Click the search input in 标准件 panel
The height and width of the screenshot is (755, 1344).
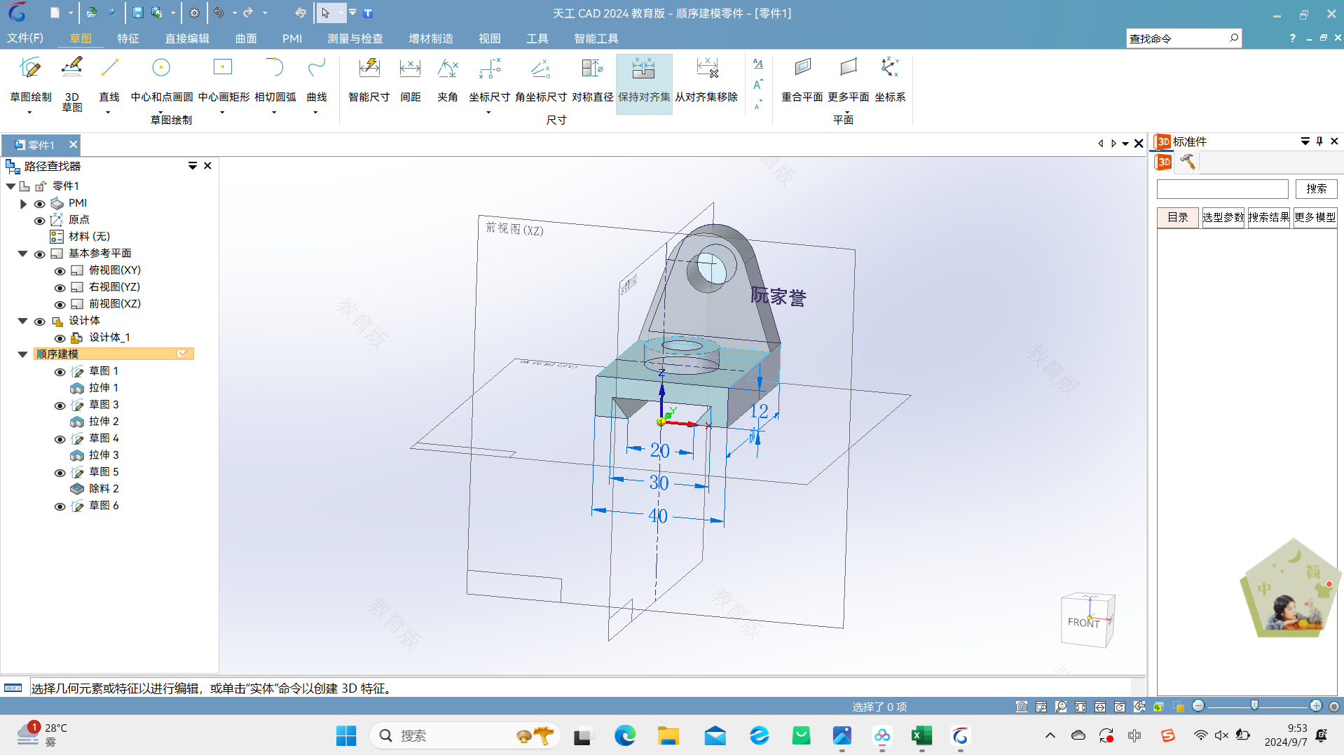(x=1222, y=188)
